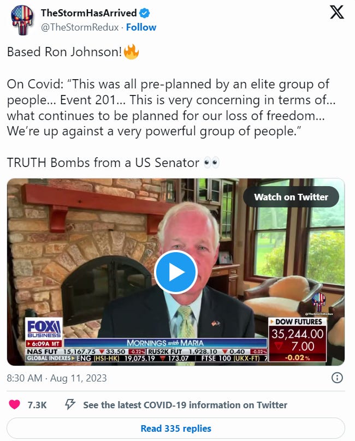Click the 8:30 AM Aug 11 timestamp
The image size is (355, 441).
[x=57, y=378]
